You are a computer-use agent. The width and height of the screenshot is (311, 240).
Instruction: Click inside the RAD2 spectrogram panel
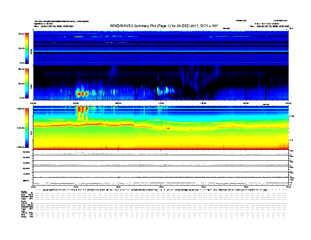coord(161,48)
